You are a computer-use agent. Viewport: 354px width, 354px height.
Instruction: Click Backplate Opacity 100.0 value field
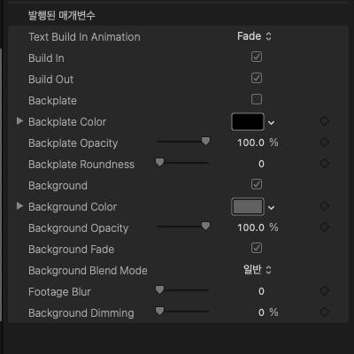click(x=251, y=142)
